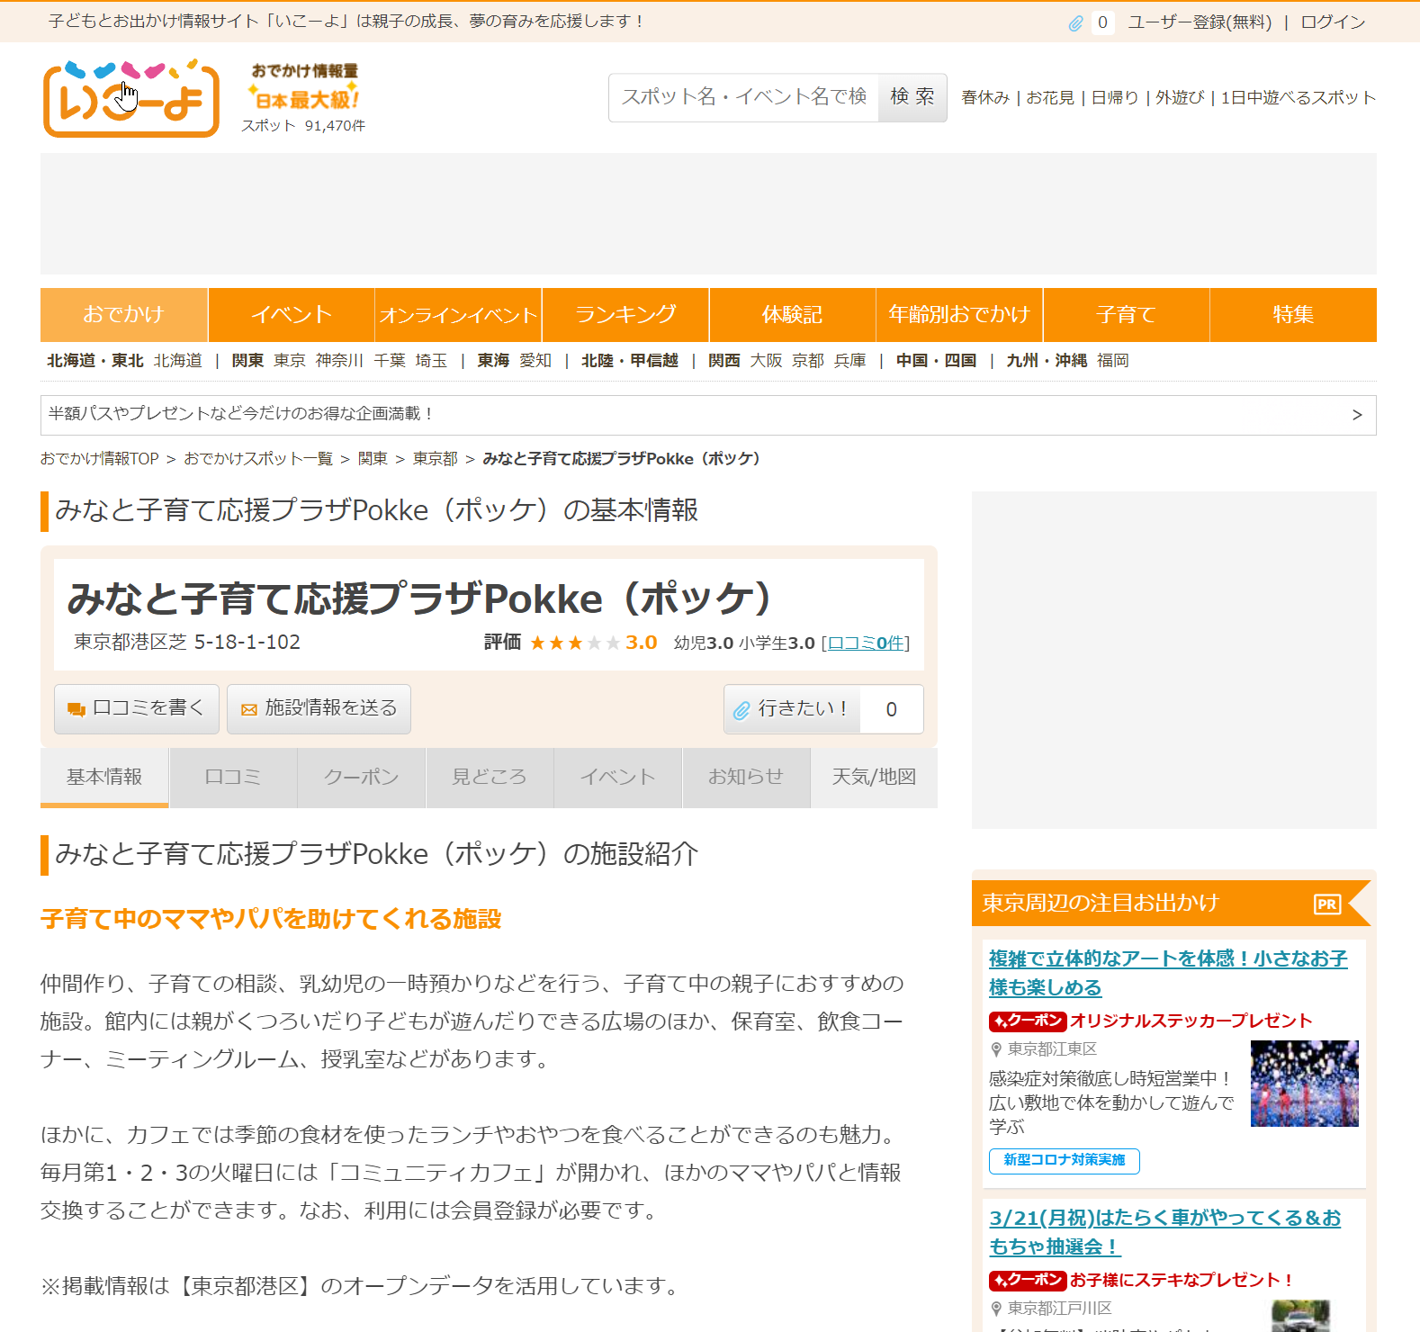Open the 兵庫 prefecture link

click(x=849, y=361)
